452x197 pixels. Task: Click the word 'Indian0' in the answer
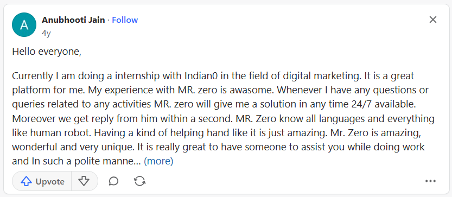201,76
